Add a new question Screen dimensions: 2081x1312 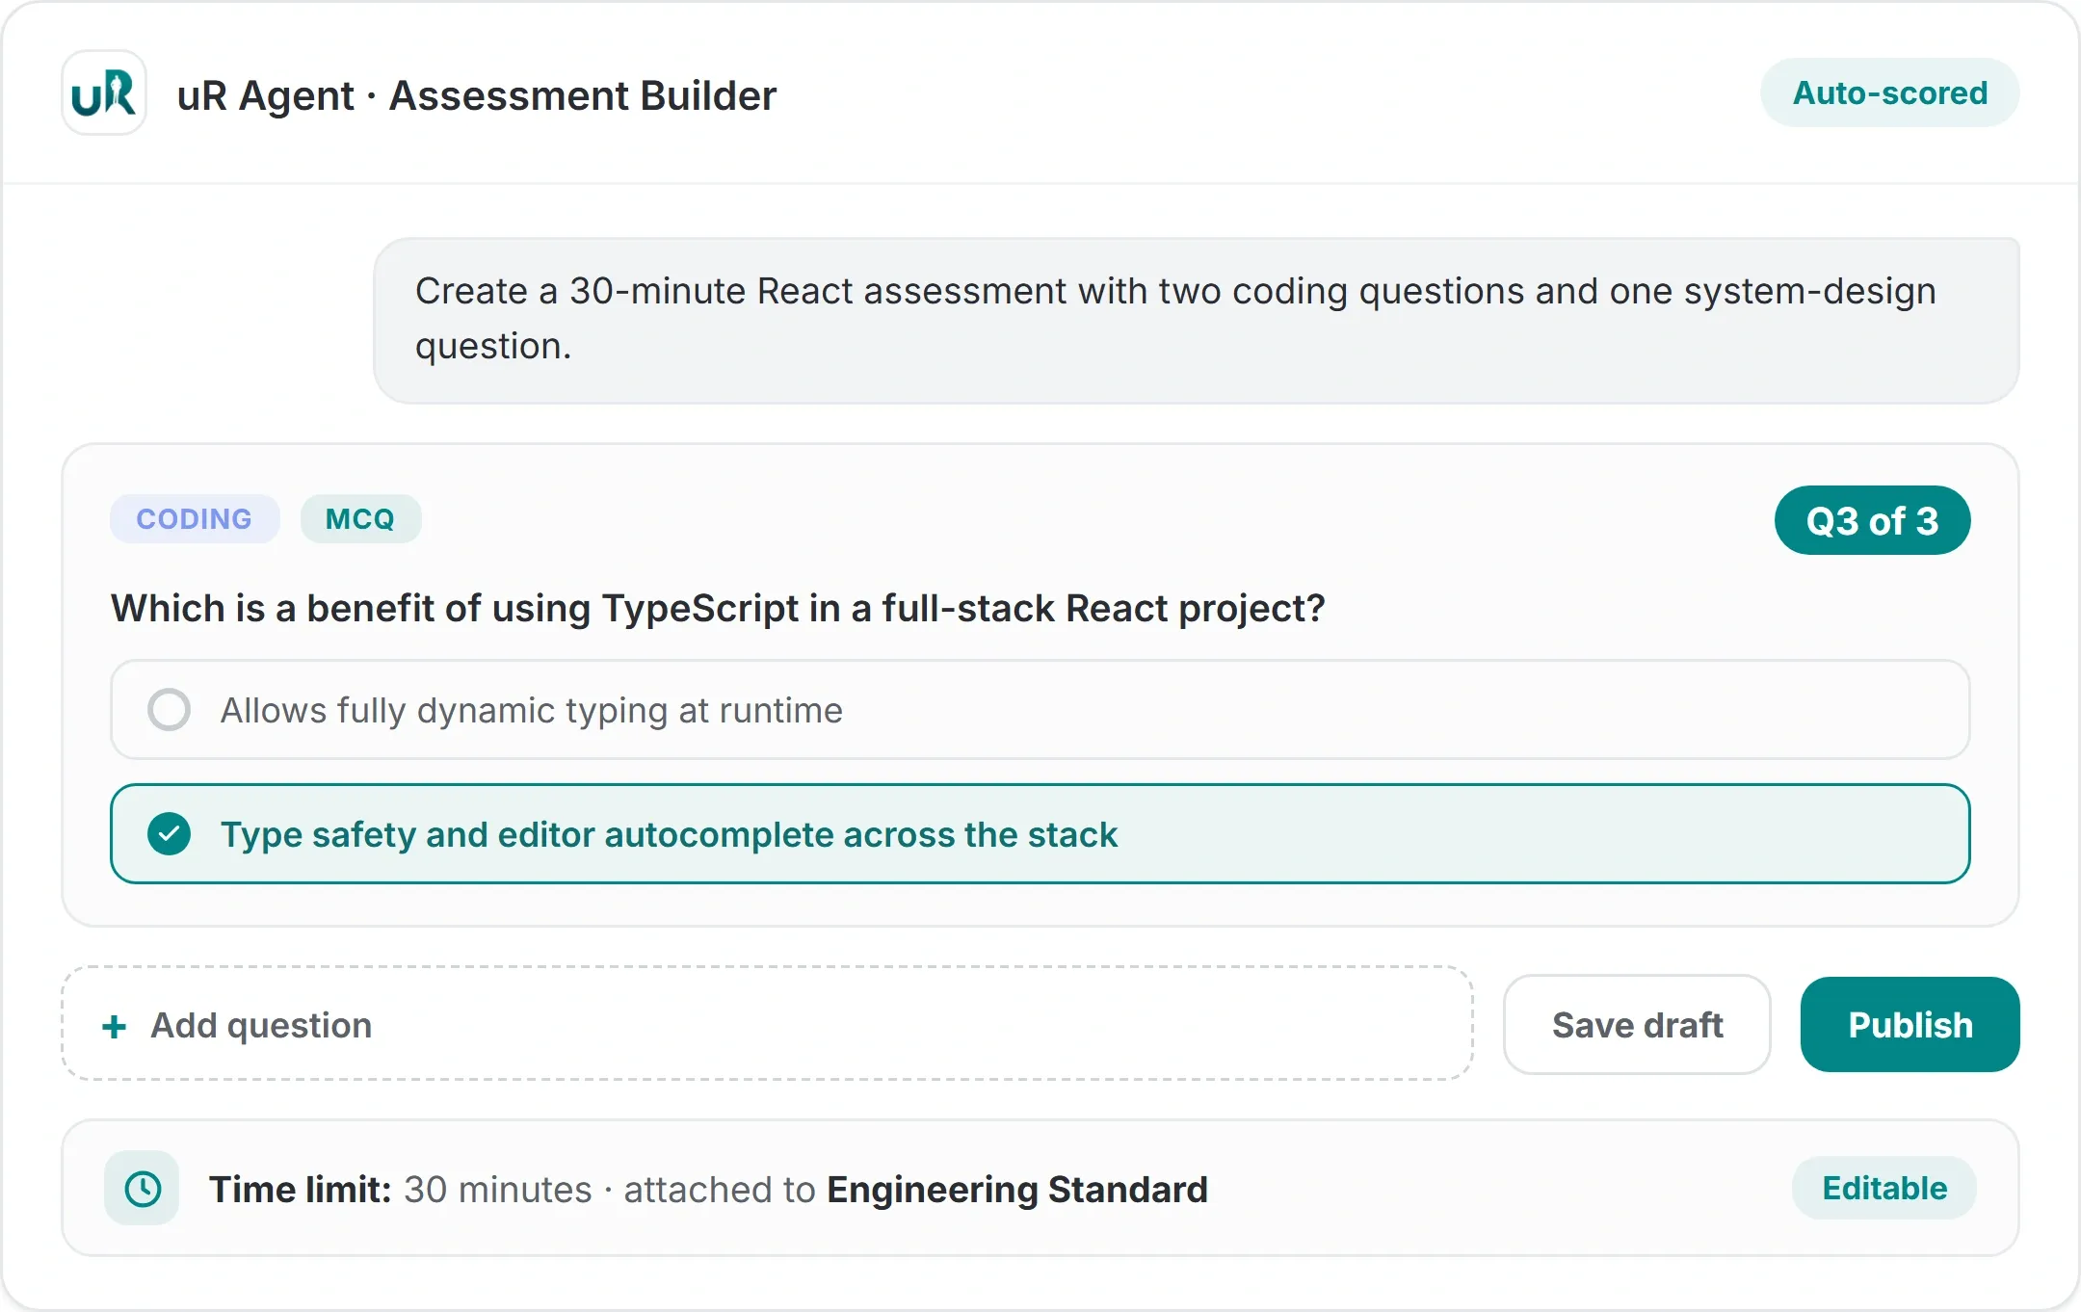[767, 1024]
